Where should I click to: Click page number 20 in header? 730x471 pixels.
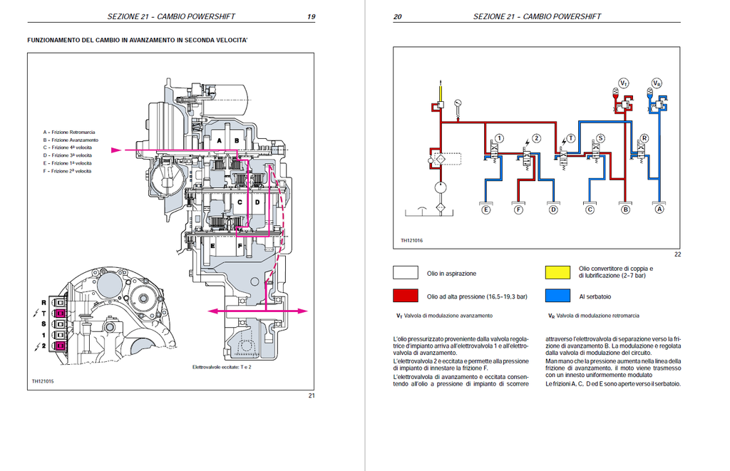click(397, 17)
